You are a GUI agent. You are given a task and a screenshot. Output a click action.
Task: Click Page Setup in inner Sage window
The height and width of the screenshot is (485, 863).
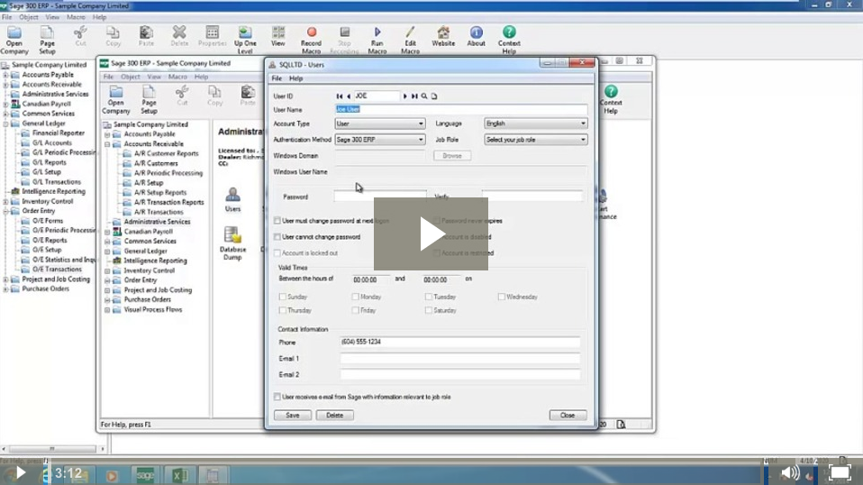[149, 100]
